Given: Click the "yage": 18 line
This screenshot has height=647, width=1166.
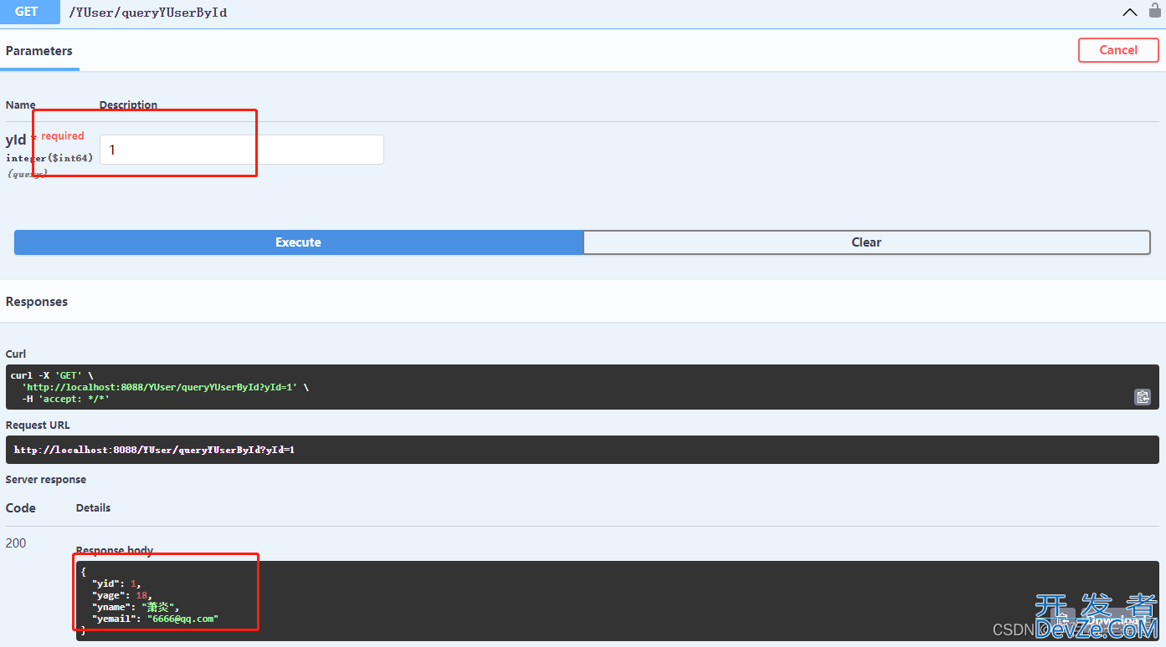Looking at the screenshot, I should 122,595.
